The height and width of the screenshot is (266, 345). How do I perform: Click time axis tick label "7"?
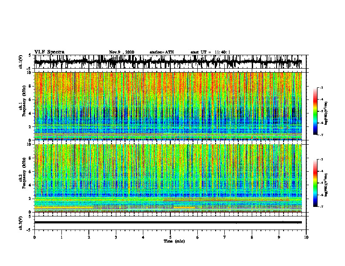click(225, 237)
